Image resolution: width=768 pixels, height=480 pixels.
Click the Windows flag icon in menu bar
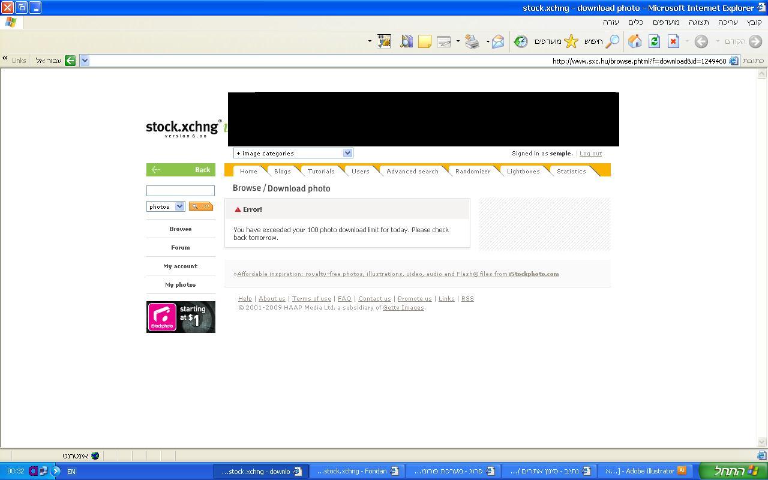pos(11,22)
